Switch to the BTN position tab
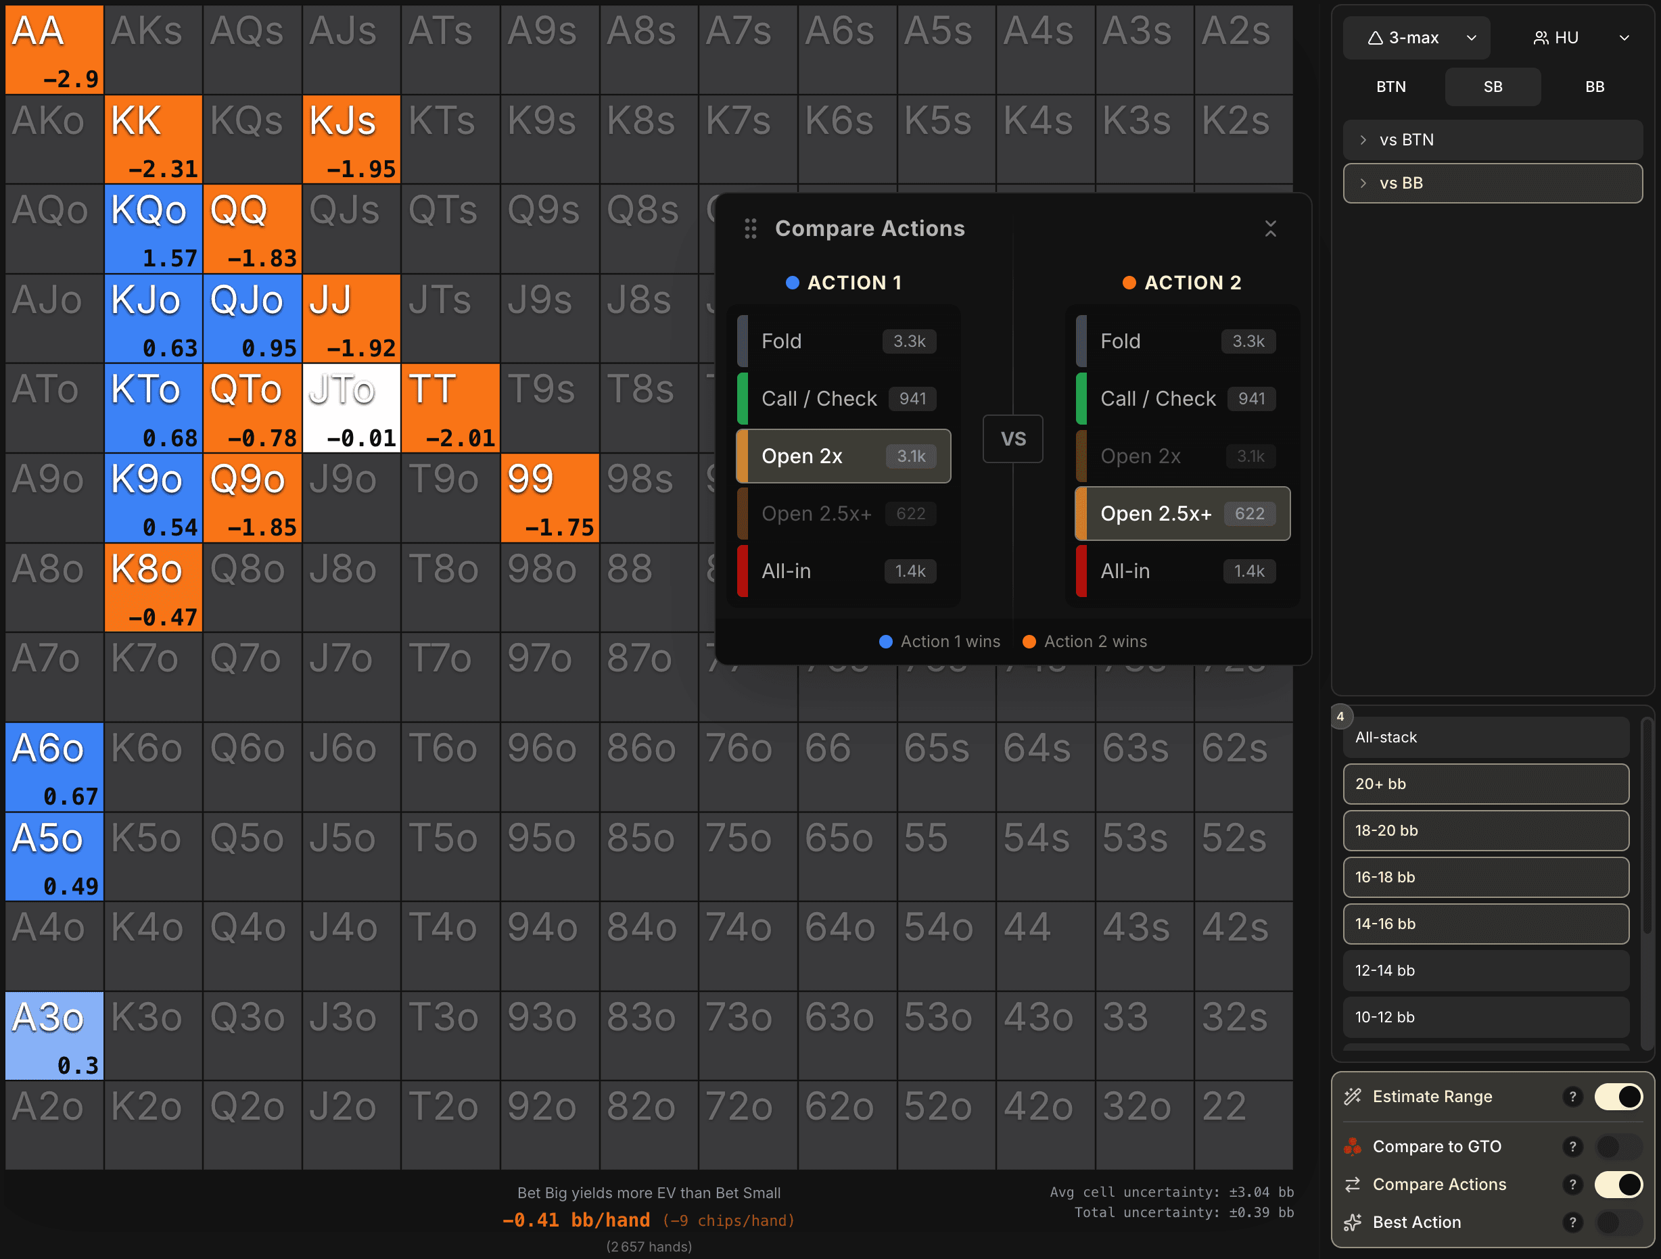This screenshot has width=1661, height=1259. 1390,87
